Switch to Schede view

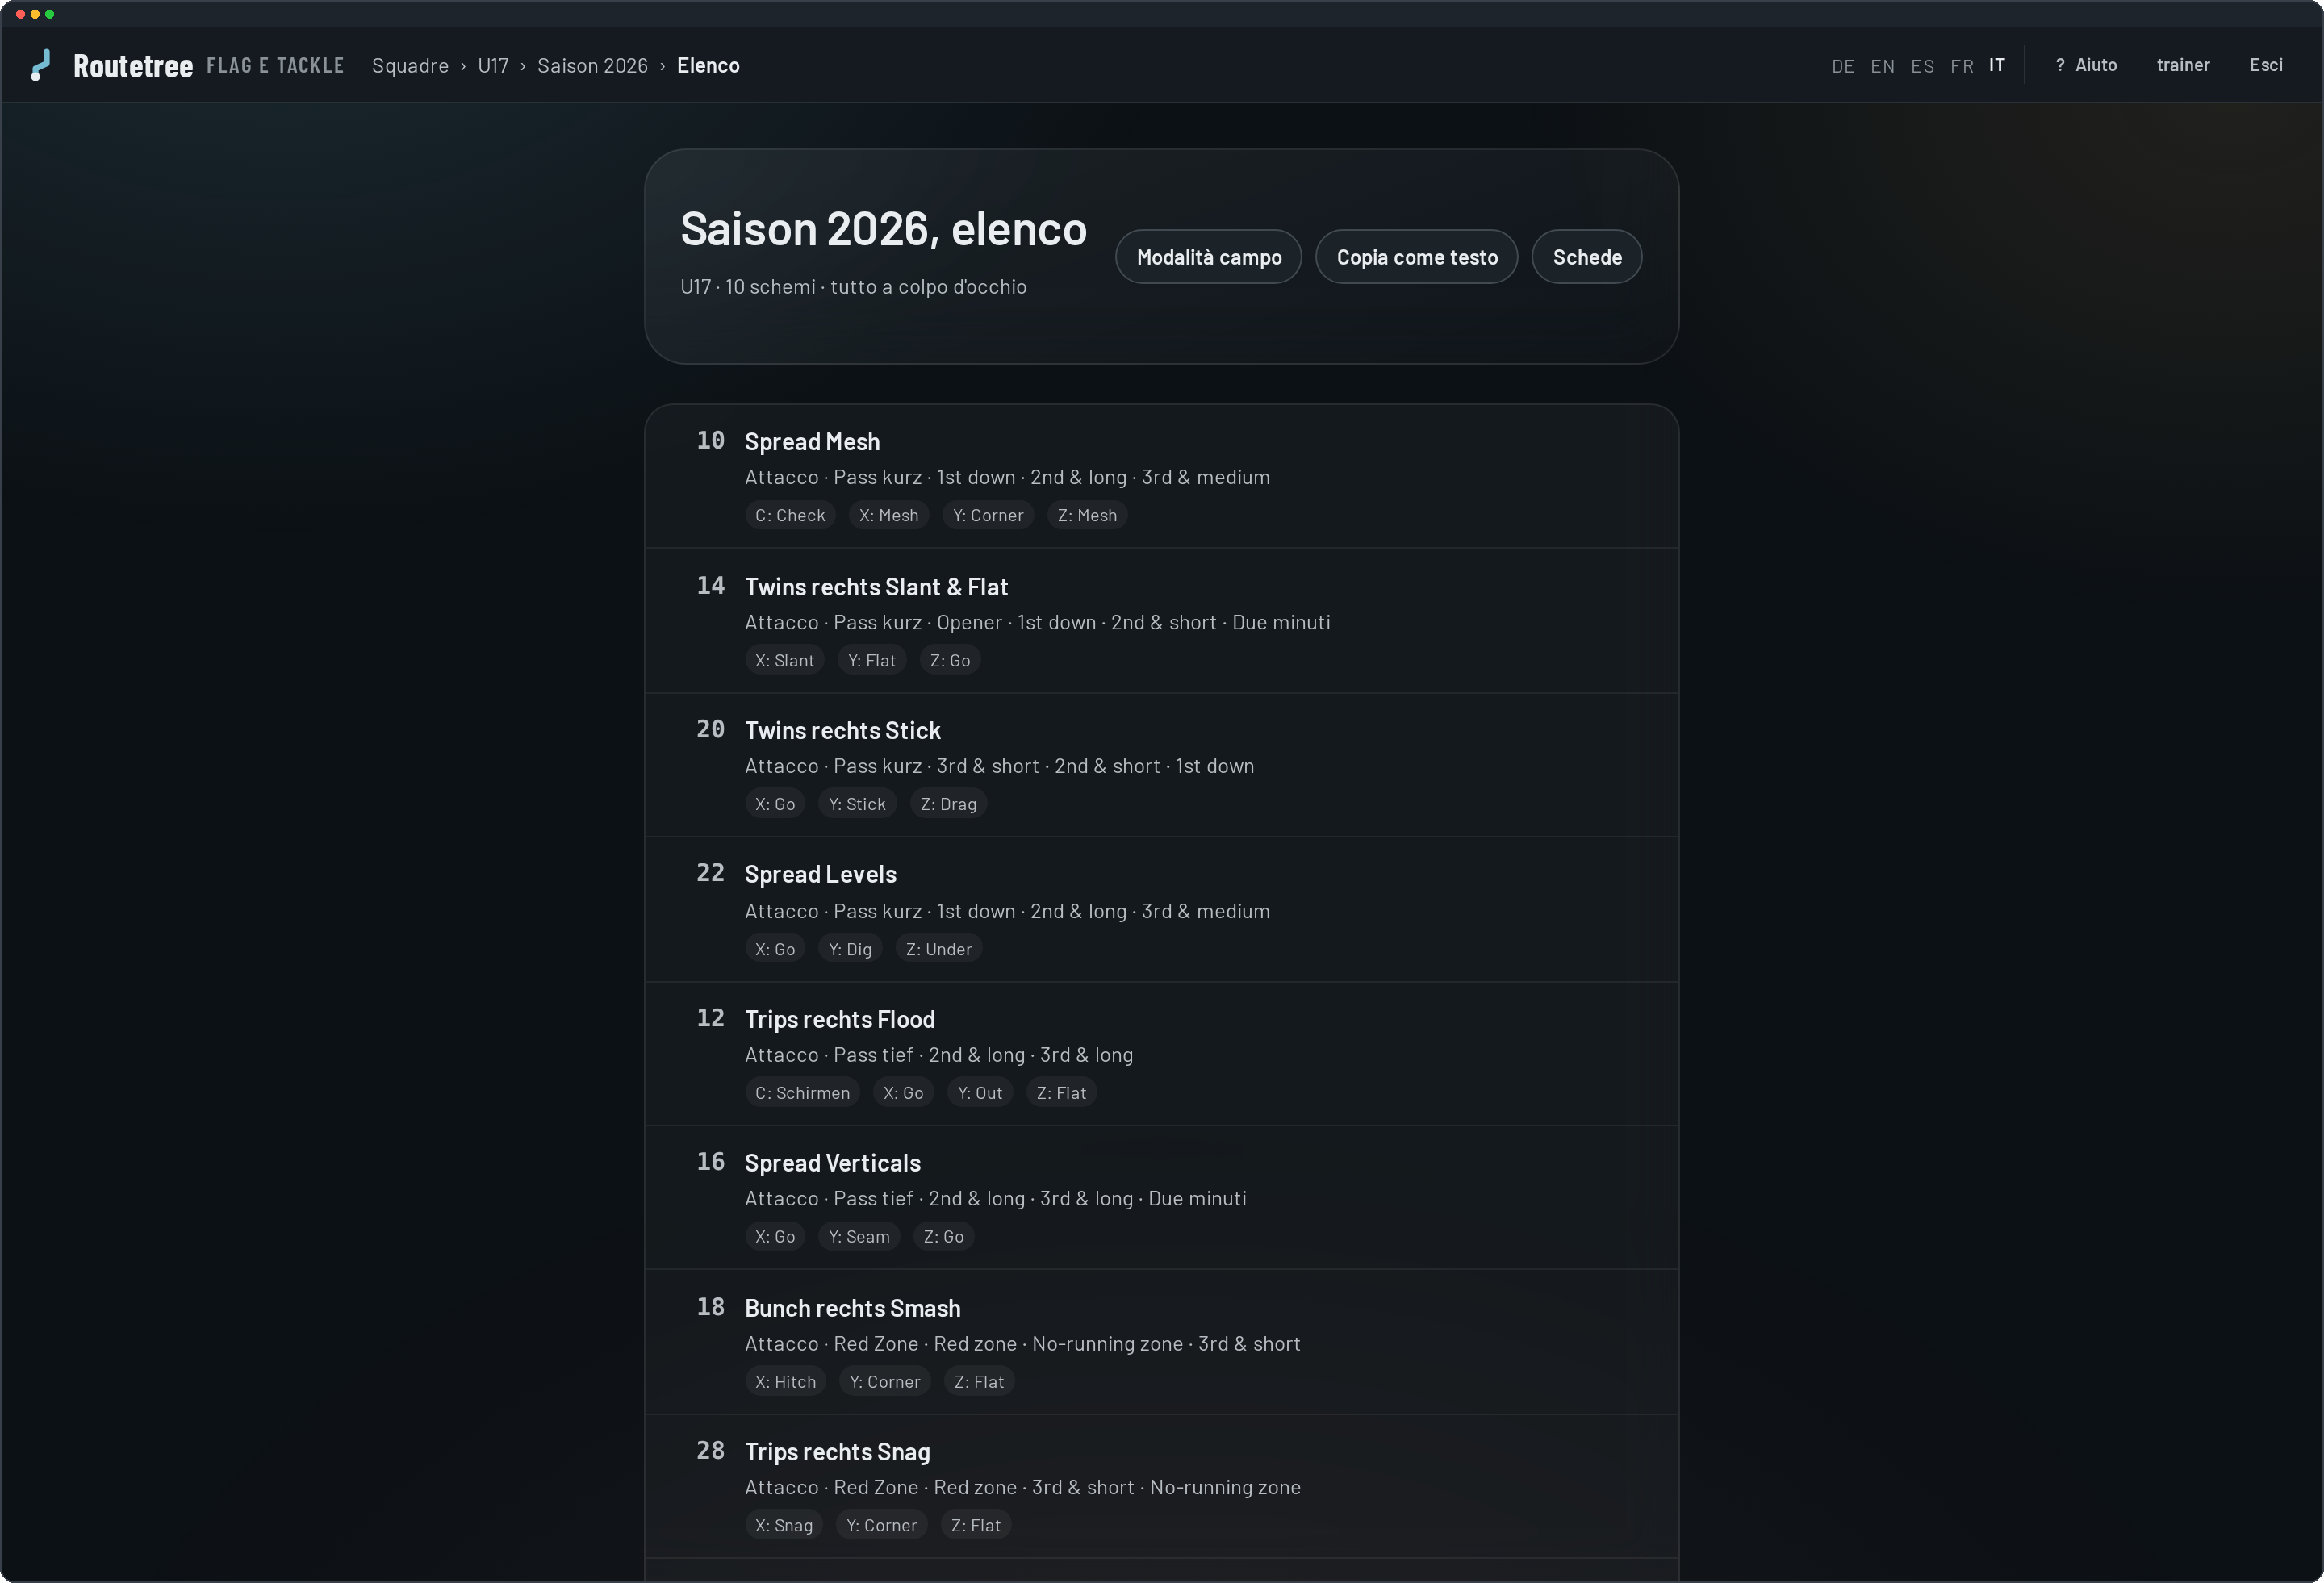(1587, 257)
